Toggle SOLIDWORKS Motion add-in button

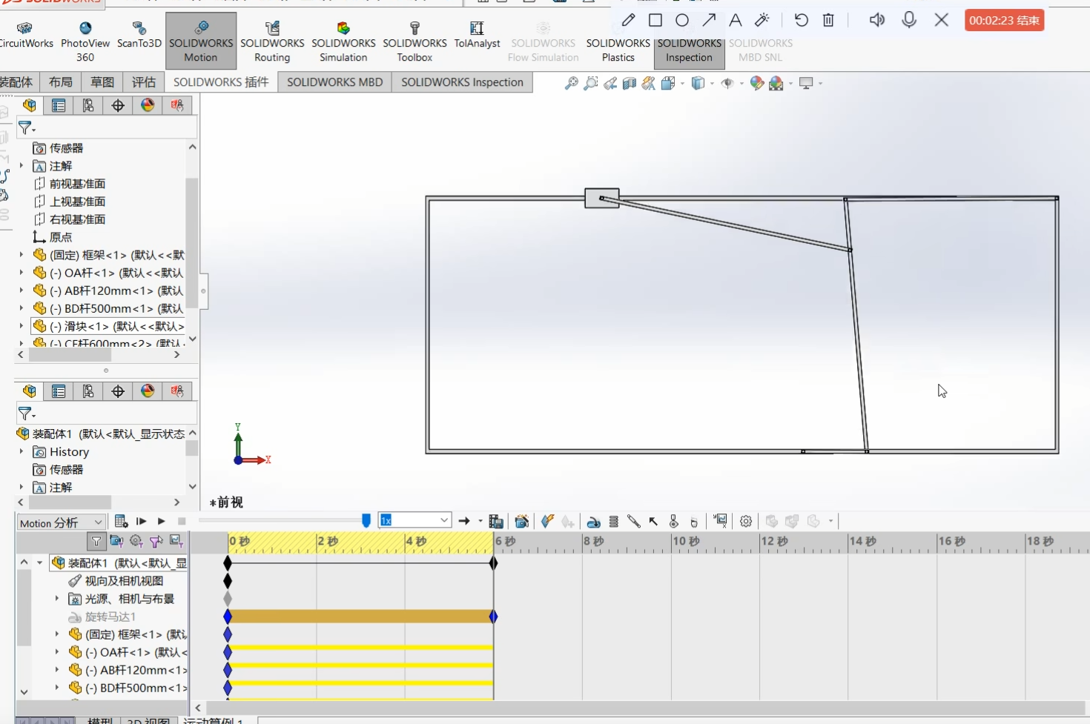coord(201,41)
